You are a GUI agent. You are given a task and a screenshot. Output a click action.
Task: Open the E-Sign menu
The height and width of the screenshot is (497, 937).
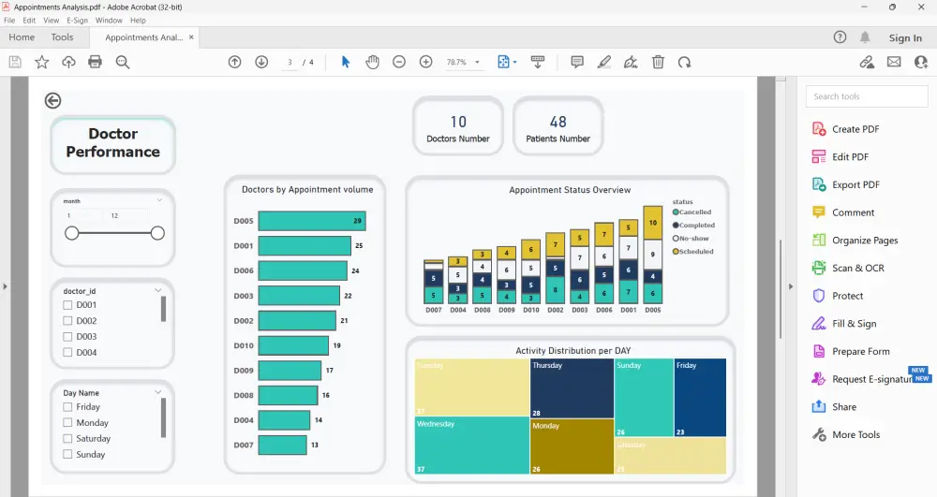pos(77,21)
